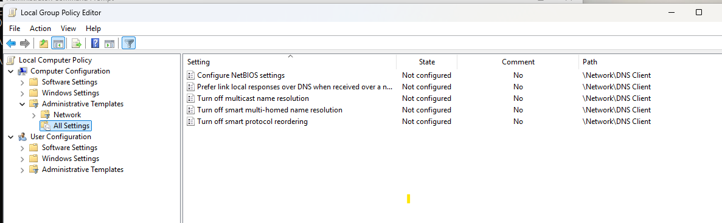Open the View menu

point(68,29)
